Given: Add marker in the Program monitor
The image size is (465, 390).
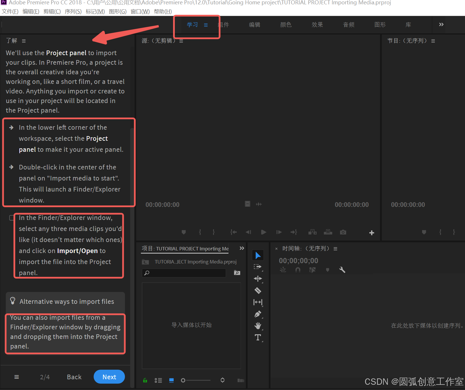Looking at the screenshot, I should pyautogui.click(x=424, y=232).
